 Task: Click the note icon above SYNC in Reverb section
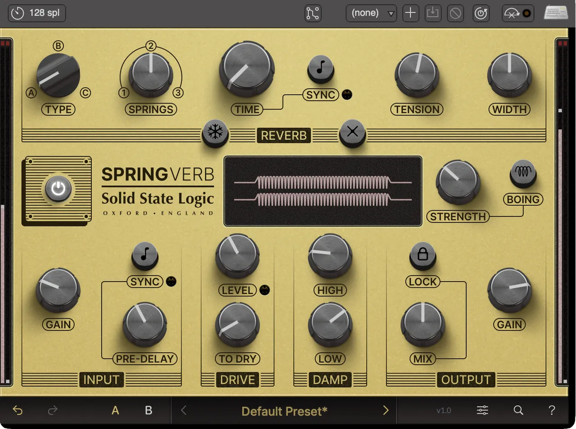coord(321,69)
